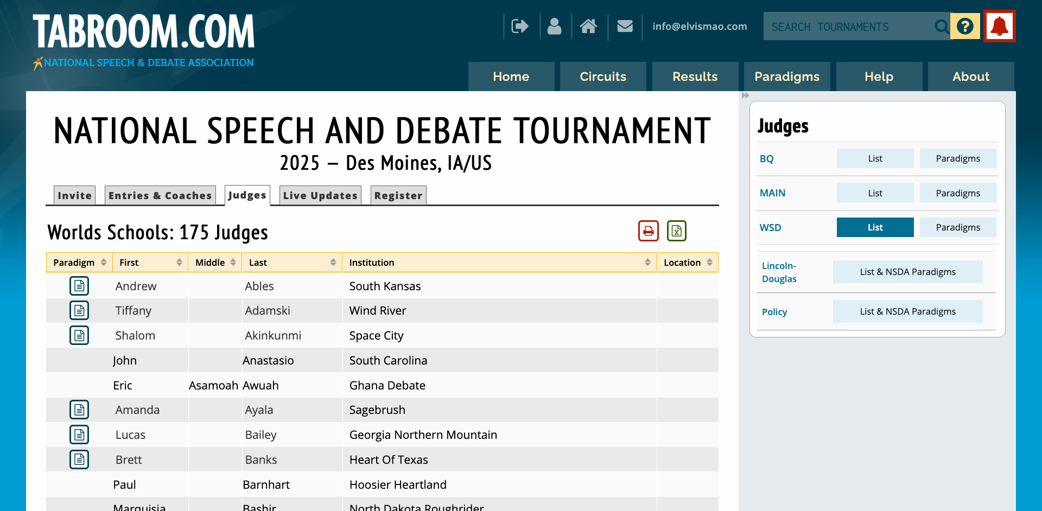The width and height of the screenshot is (1042, 511).
Task: Click the 'Barnhart' last name cell
Action: (292, 484)
